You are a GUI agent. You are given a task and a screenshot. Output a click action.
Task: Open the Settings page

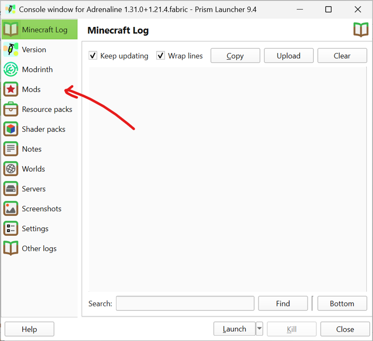pyautogui.click(x=35, y=229)
